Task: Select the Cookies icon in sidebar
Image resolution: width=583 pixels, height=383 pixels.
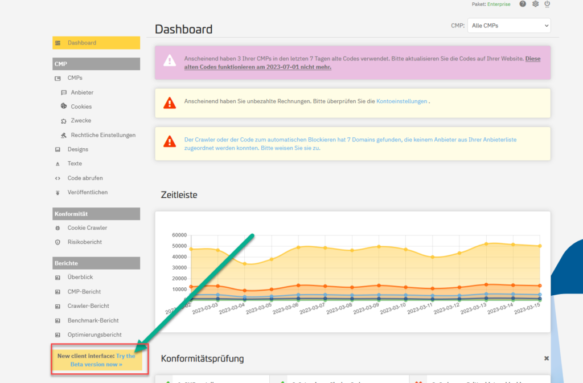Action: 64,106
